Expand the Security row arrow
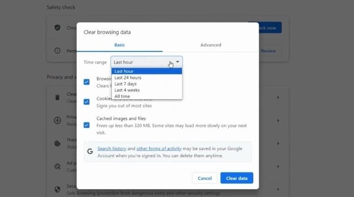 [x=278, y=189]
